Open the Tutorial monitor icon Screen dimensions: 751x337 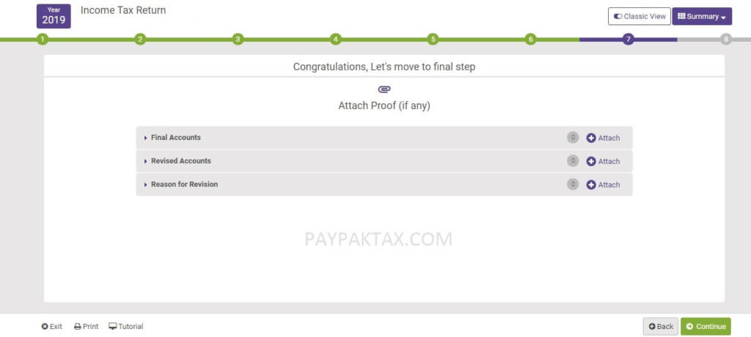tap(112, 327)
